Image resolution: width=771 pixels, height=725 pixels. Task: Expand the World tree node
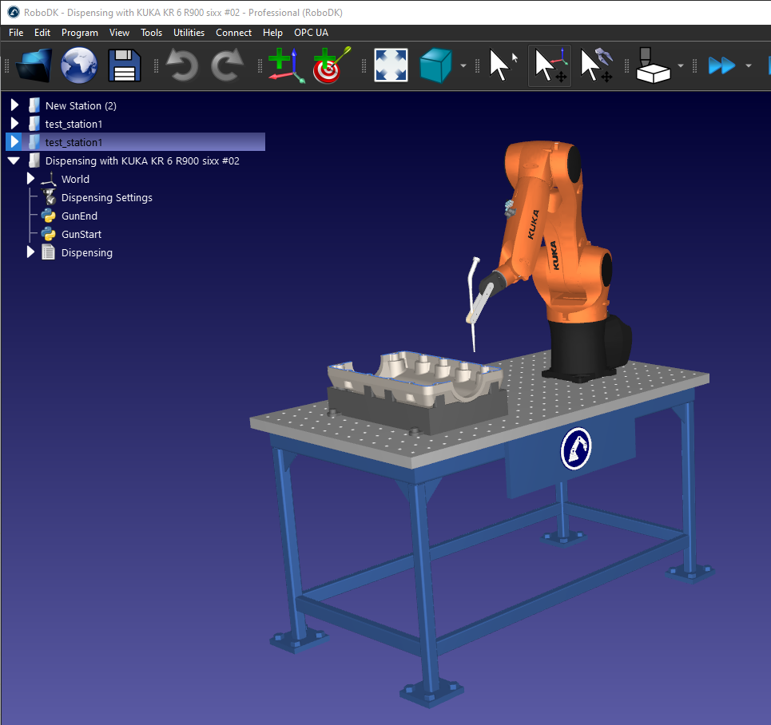pyautogui.click(x=30, y=178)
